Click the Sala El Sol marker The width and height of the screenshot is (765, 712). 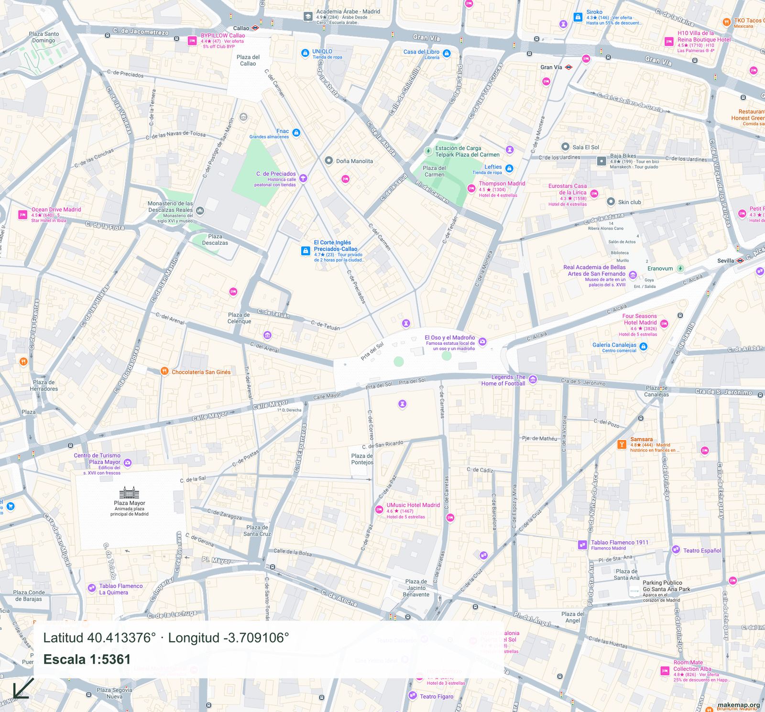pyautogui.click(x=565, y=147)
